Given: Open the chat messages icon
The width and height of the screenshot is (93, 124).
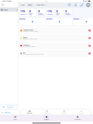Looking at the screenshot, I should [82, 5].
